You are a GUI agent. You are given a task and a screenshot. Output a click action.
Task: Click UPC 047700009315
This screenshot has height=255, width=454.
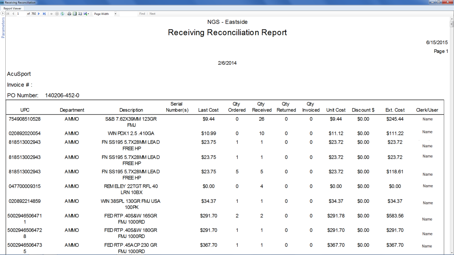[x=25, y=186]
